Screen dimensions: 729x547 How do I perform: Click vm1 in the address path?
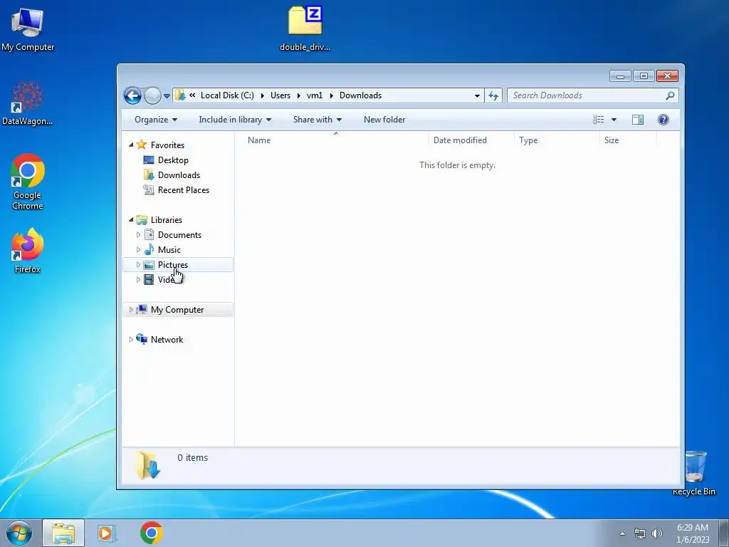(x=315, y=95)
